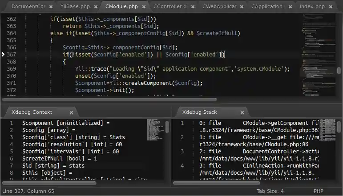Click the Xdebug Context horizontal scrollbar
The height and width of the screenshot is (196, 343).
tap(49, 183)
